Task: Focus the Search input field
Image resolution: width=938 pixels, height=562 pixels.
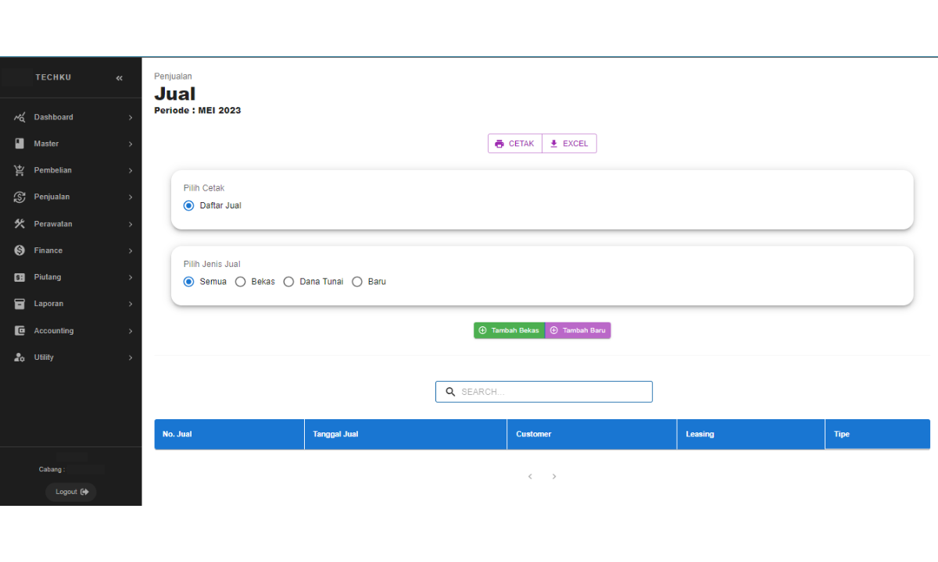Action: click(551, 392)
